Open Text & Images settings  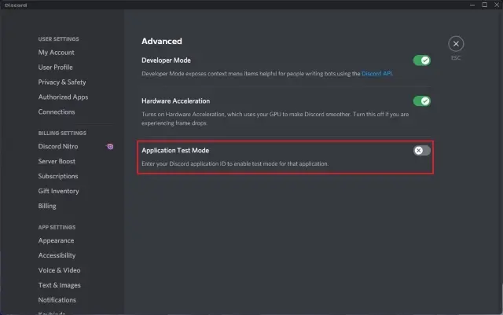coord(60,285)
